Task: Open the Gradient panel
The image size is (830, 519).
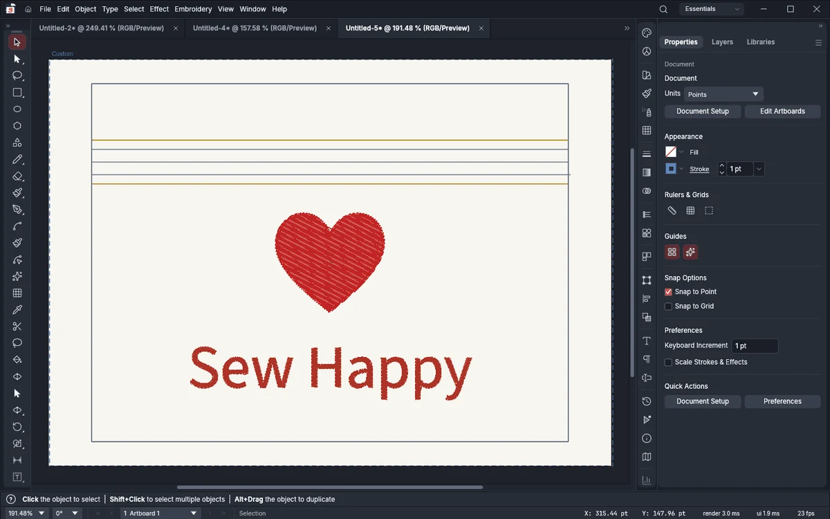Action: point(647,172)
